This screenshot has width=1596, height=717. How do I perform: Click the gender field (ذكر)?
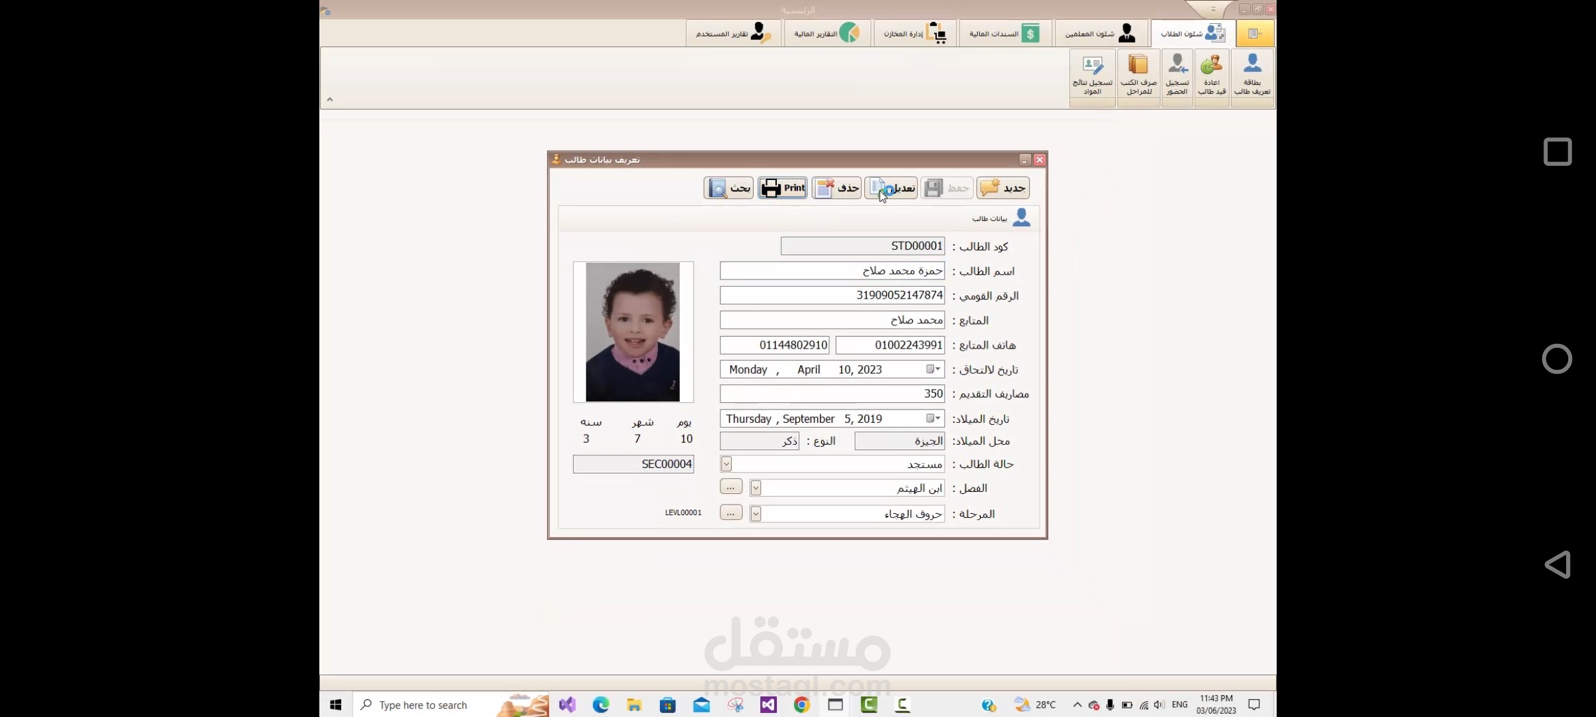coord(759,441)
